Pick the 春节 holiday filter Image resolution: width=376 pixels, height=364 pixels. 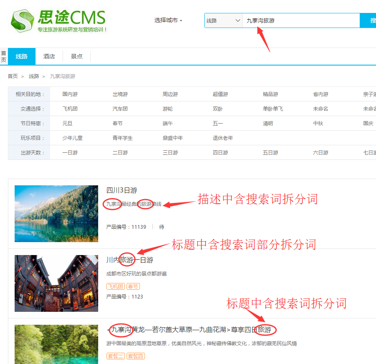pos(117,124)
